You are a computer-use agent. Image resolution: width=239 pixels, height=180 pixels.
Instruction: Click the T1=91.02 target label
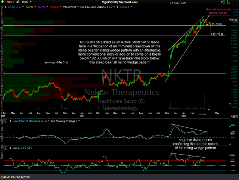(217, 24)
